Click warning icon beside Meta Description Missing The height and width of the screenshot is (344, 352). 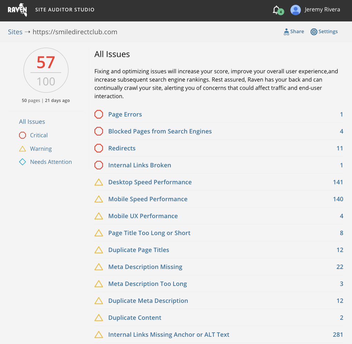click(99, 267)
